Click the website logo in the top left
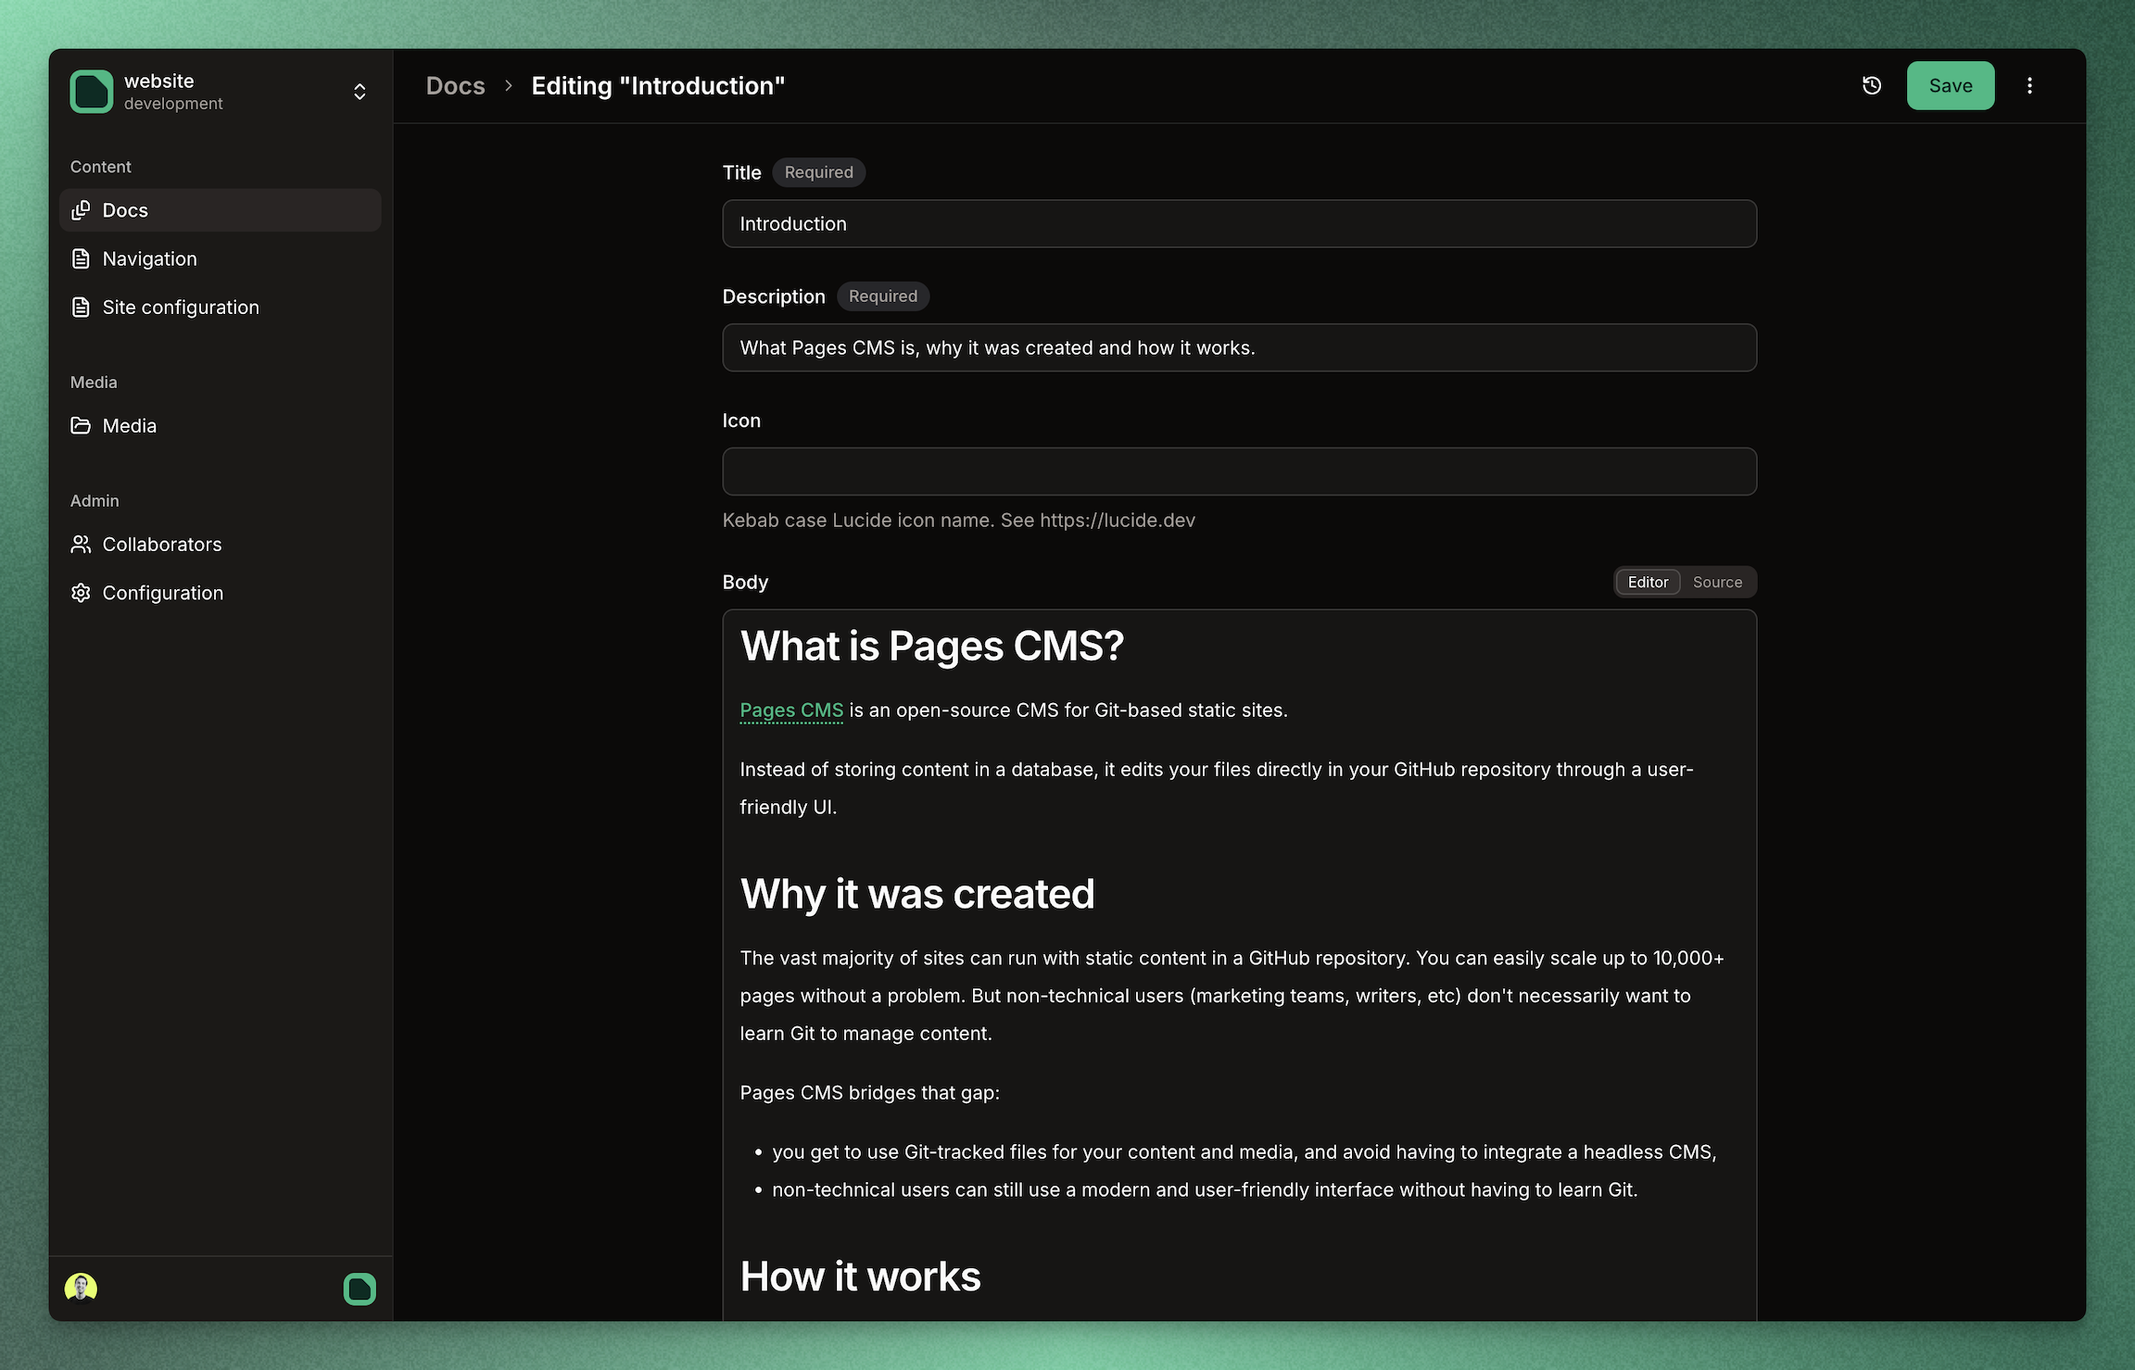The height and width of the screenshot is (1370, 2135). [x=91, y=91]
